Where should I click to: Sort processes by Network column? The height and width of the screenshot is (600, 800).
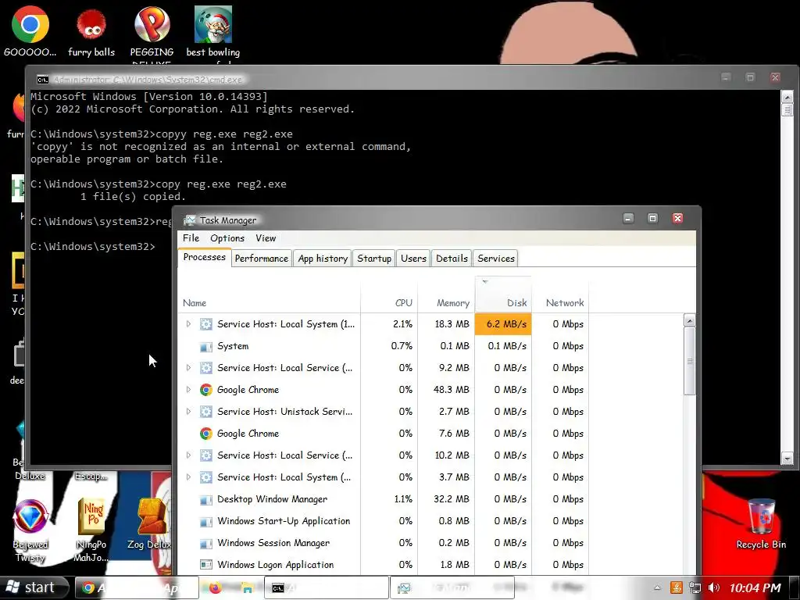pos(560,295)
